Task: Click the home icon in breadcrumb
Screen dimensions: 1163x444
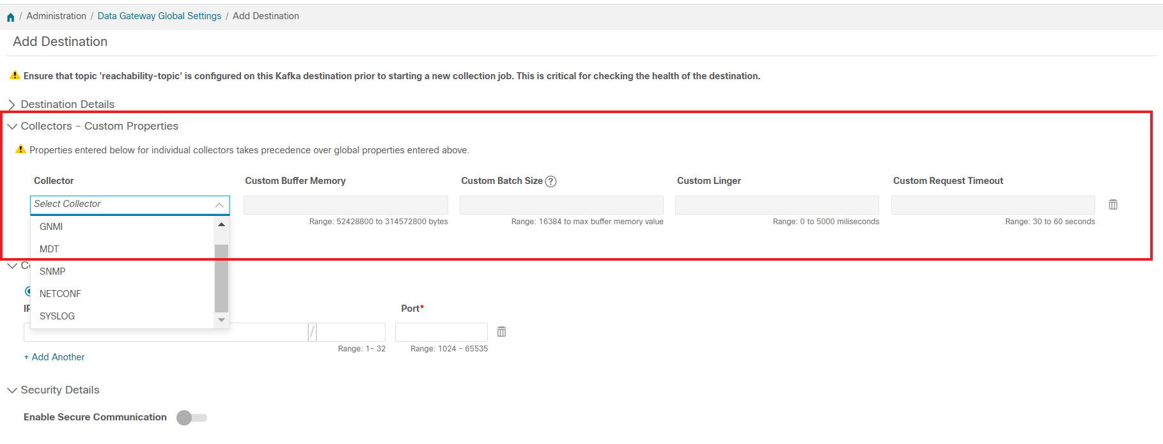Action: coord(10,17)
